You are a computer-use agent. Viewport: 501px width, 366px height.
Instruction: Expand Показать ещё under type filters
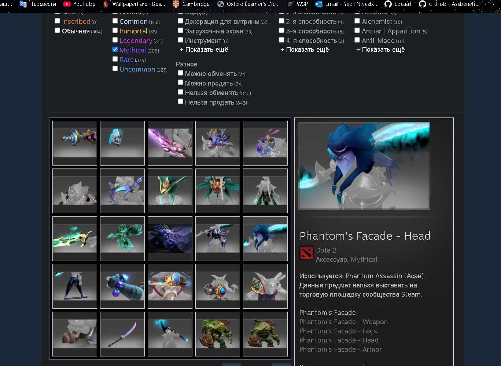[204, 50]
